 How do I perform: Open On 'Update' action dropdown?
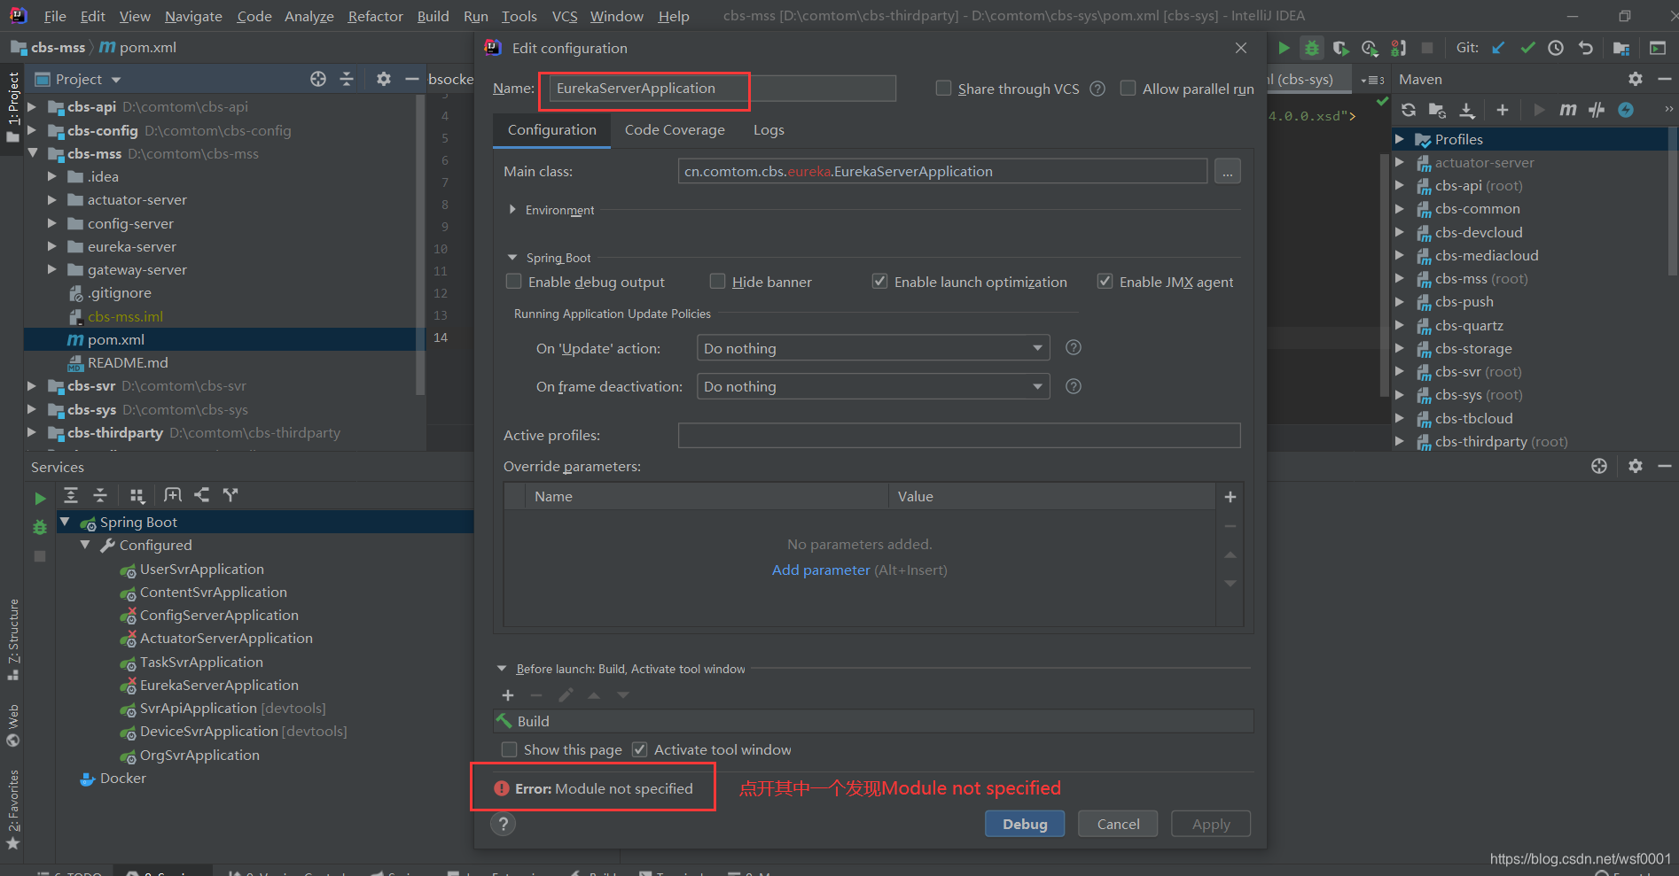pyautogui.click(x=873, y=348)
